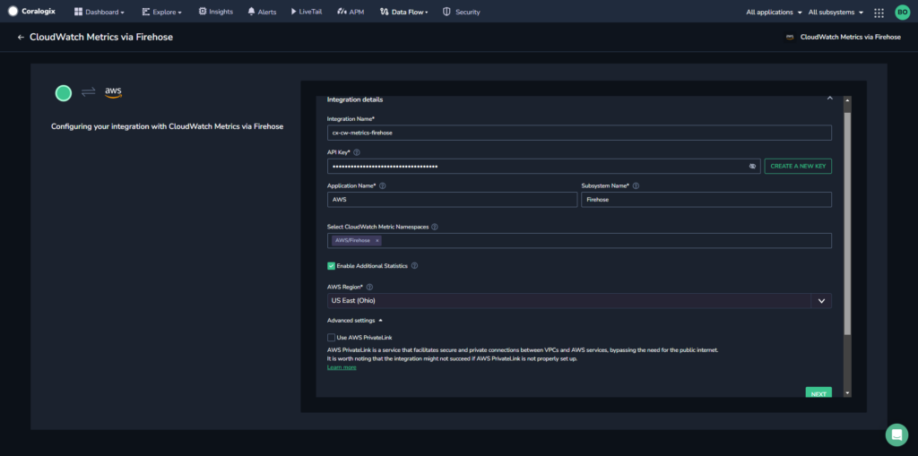Click the NEXT button
Screen dimensions: 918x456
click(x=818, y=393)
